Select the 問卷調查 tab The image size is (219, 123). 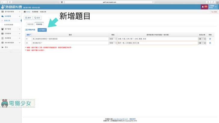(39, 24)
